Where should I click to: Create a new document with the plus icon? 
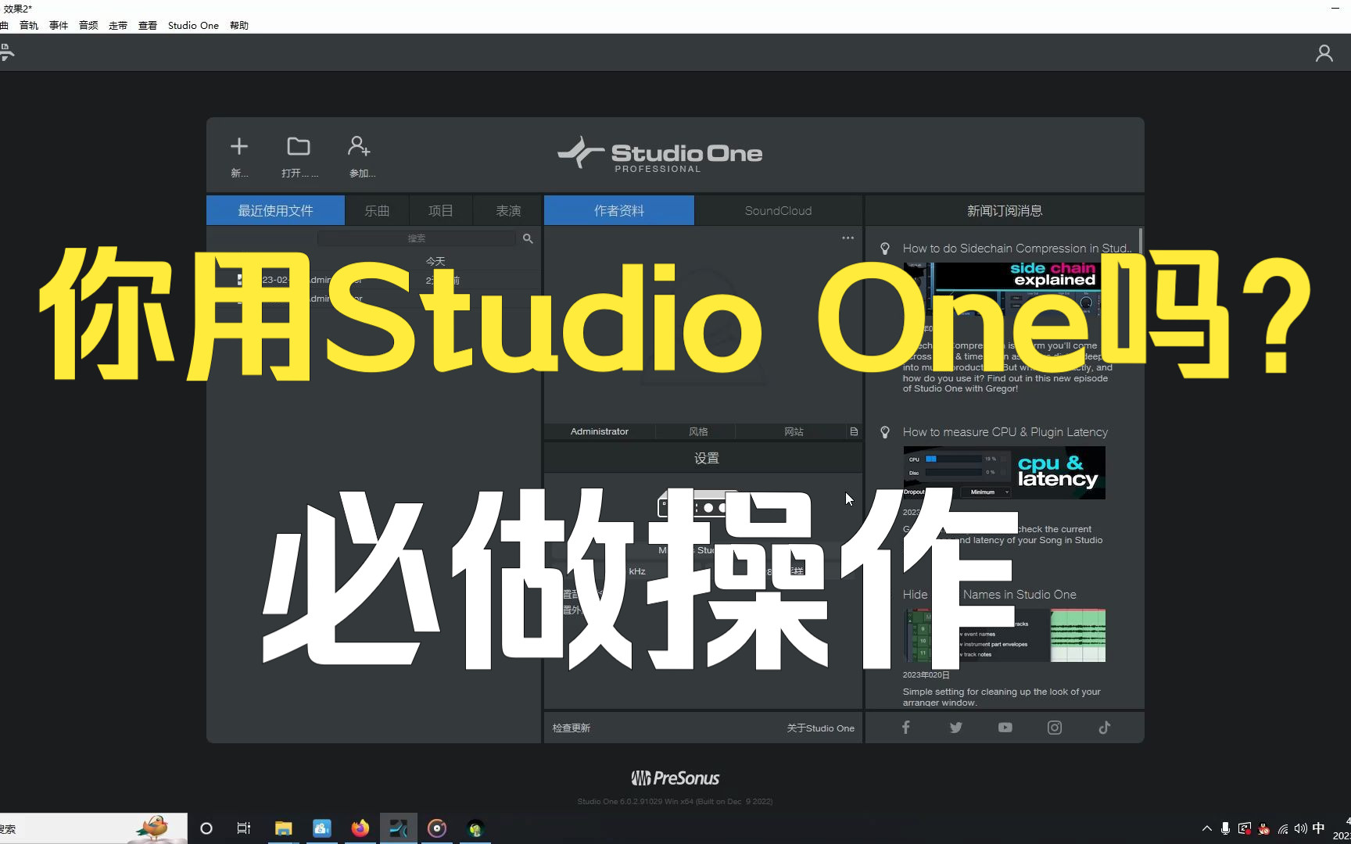[x=239, y=146]
